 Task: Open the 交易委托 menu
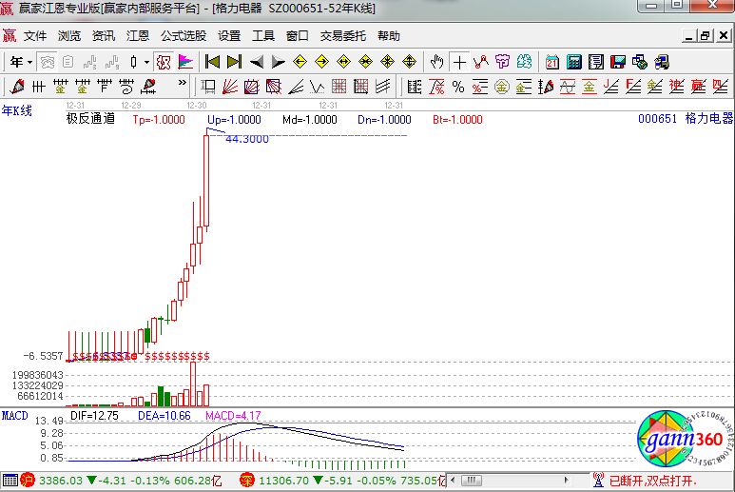click(342, 36)
